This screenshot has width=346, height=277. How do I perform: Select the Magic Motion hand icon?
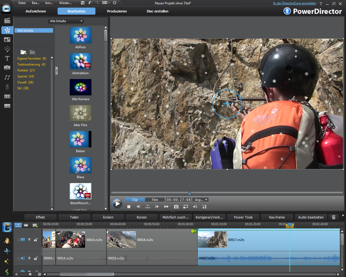pos(7,240)
